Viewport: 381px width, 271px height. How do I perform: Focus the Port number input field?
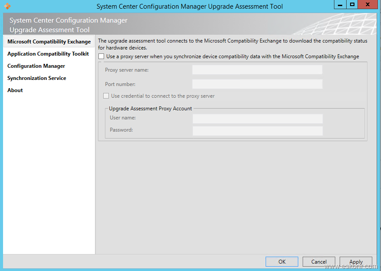click(257, 84)
